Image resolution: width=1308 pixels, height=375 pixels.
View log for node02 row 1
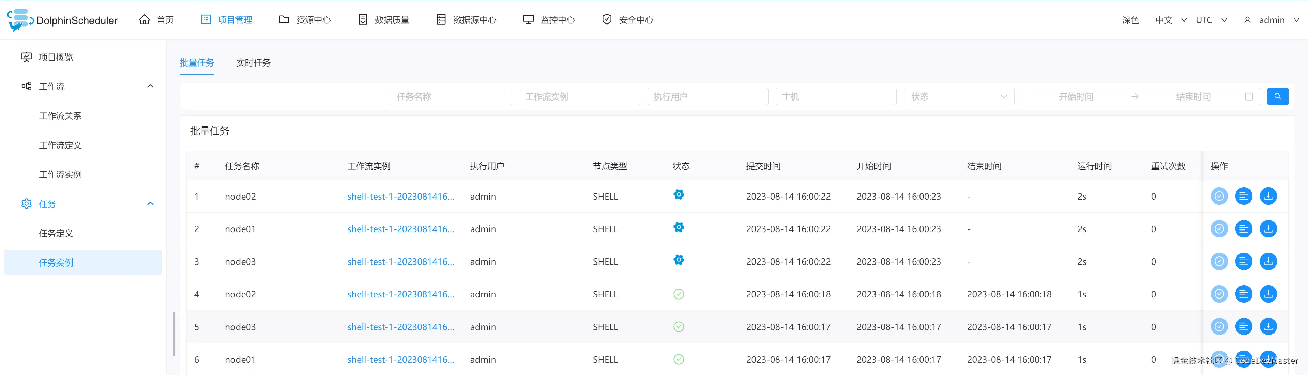coord(1244,196)
